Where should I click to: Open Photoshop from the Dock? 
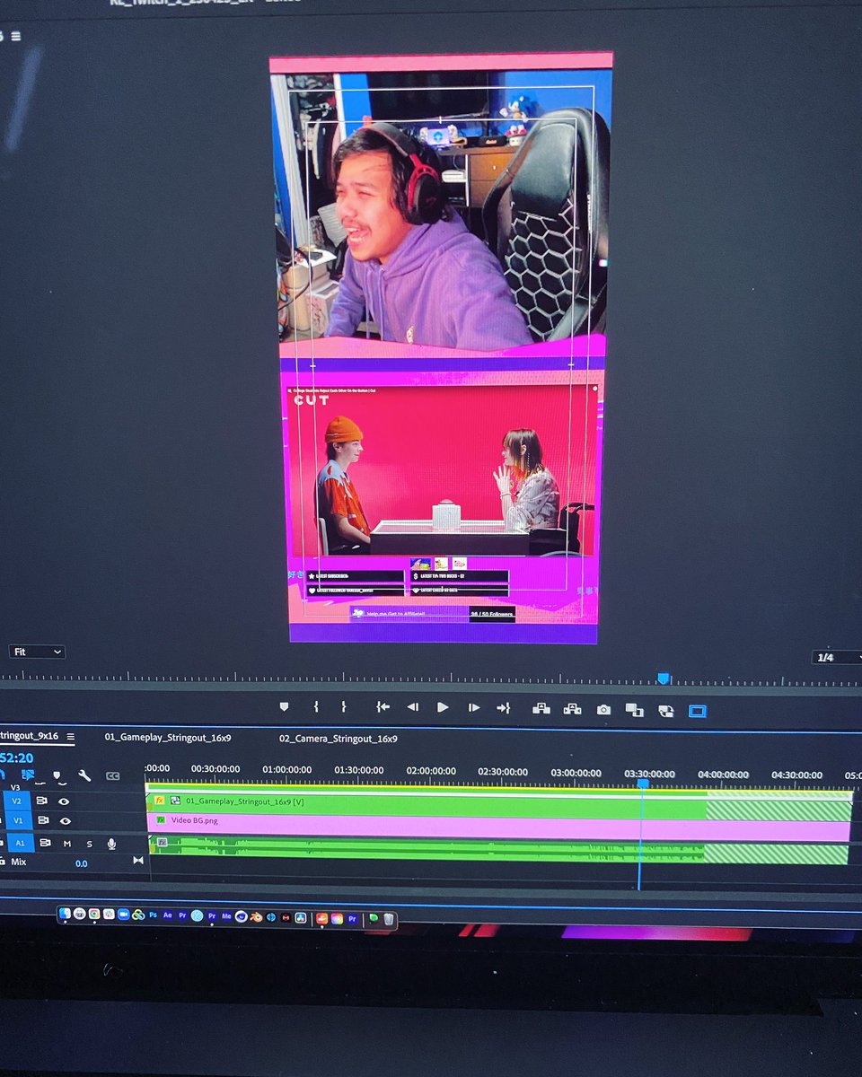(153, 915)
